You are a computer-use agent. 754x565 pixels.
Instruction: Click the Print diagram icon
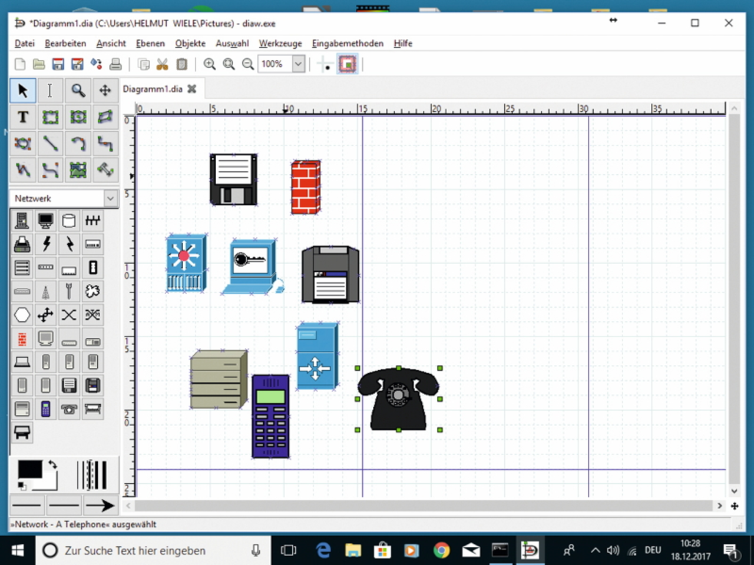(115, 64)
